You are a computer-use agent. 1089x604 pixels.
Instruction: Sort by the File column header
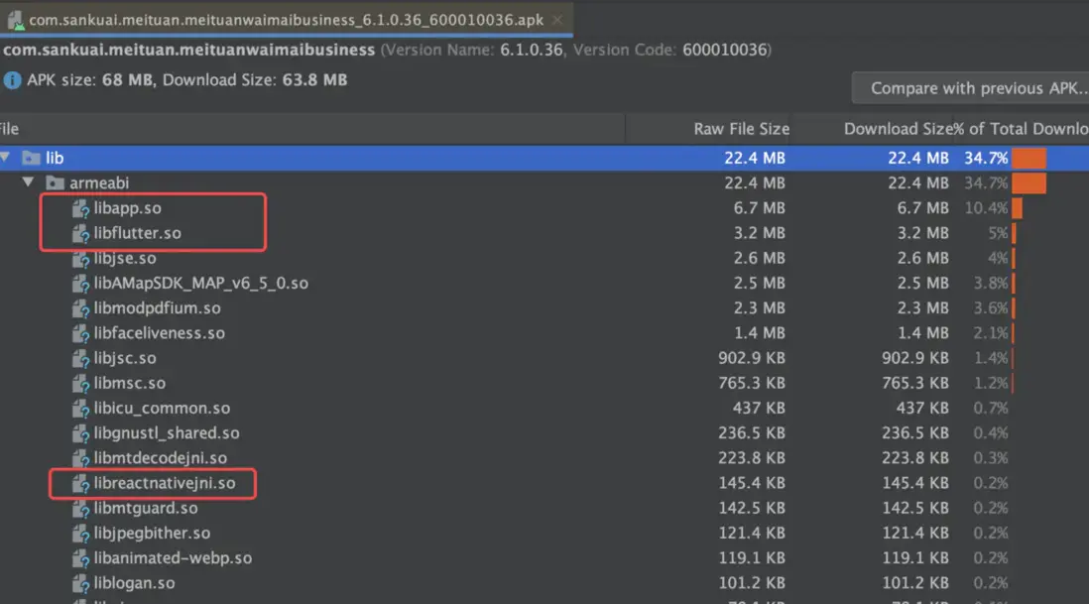click(x=9, y=129)
